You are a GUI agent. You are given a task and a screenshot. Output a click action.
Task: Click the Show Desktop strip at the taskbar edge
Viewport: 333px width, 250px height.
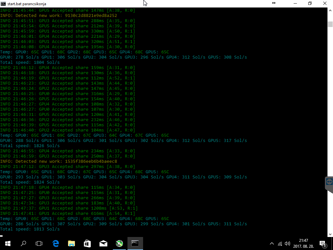(x=332, y=243)
